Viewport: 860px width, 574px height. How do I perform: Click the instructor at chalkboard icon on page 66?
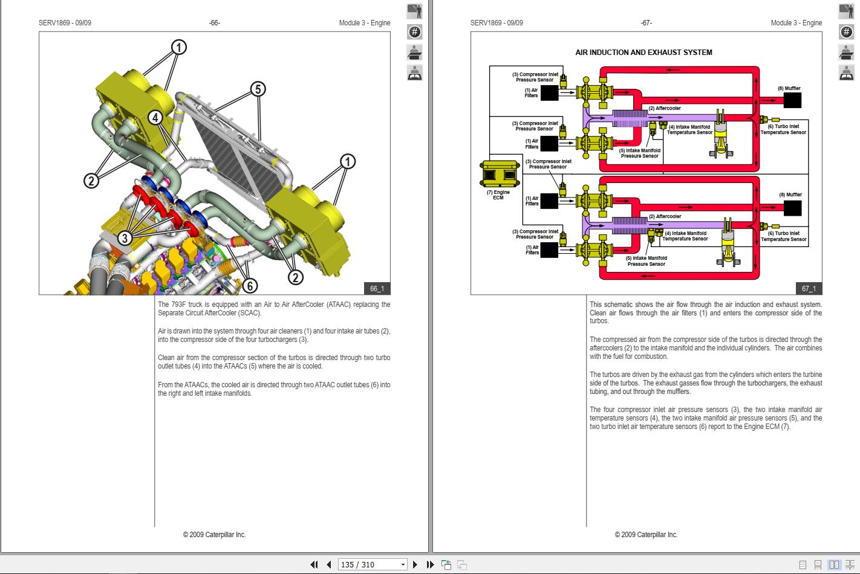tap(415, 11)
